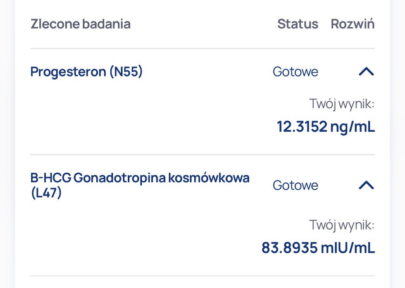
Task: Click the (N55) code in Progesteron title
Action: tap(126, 72)
